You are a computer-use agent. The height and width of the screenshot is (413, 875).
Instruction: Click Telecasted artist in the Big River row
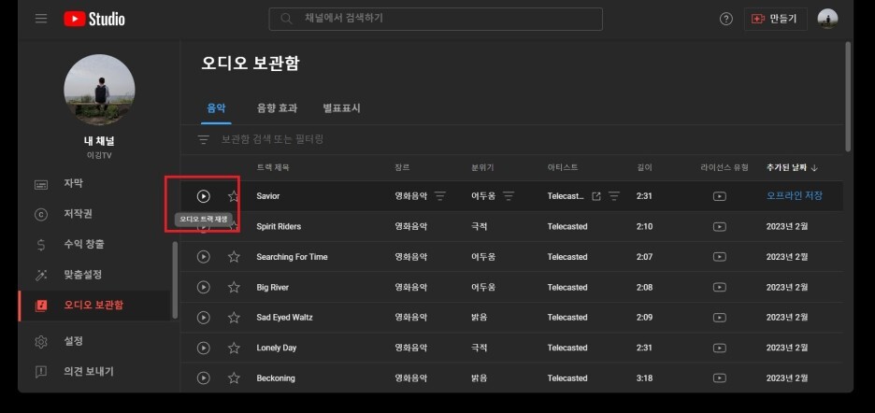[x=567, y=288]
